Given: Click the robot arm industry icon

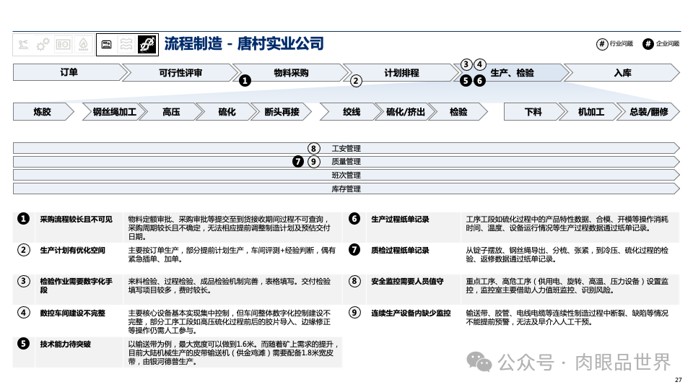Looking at the screenshot, I should (x=23, y=45).
